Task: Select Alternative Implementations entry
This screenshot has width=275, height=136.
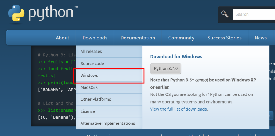Action: click(x=109, y=123)
